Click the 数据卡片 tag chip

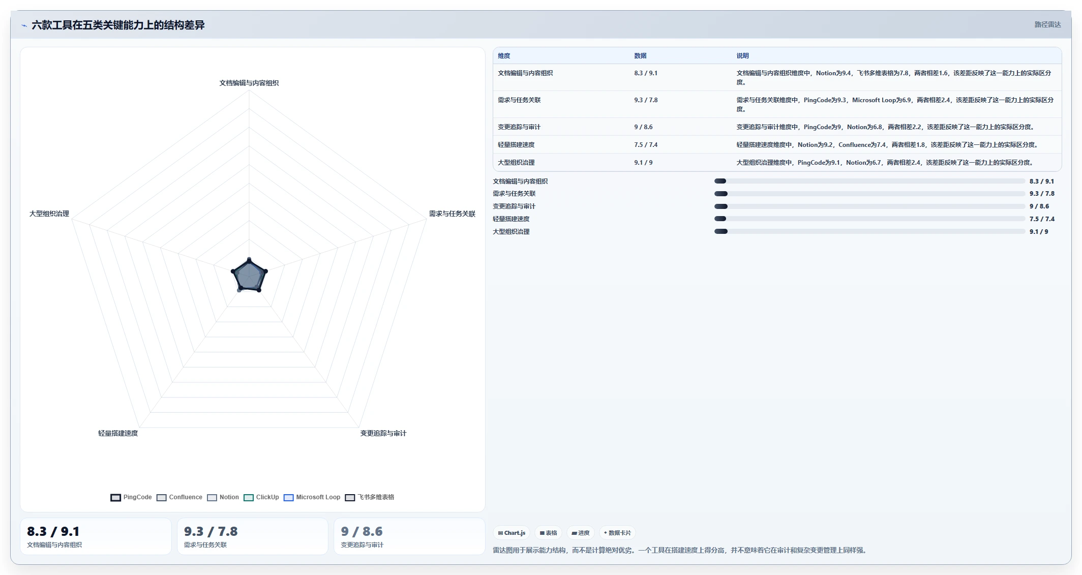click(x=617, y=533)
